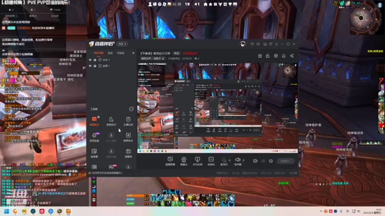The image size is (385, 216).
Task: Toggle lock on 文本 1 source
Action: 95,60
